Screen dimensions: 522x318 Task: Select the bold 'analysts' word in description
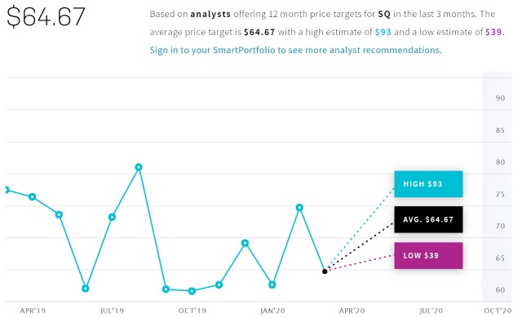click(x=210, y=15)
